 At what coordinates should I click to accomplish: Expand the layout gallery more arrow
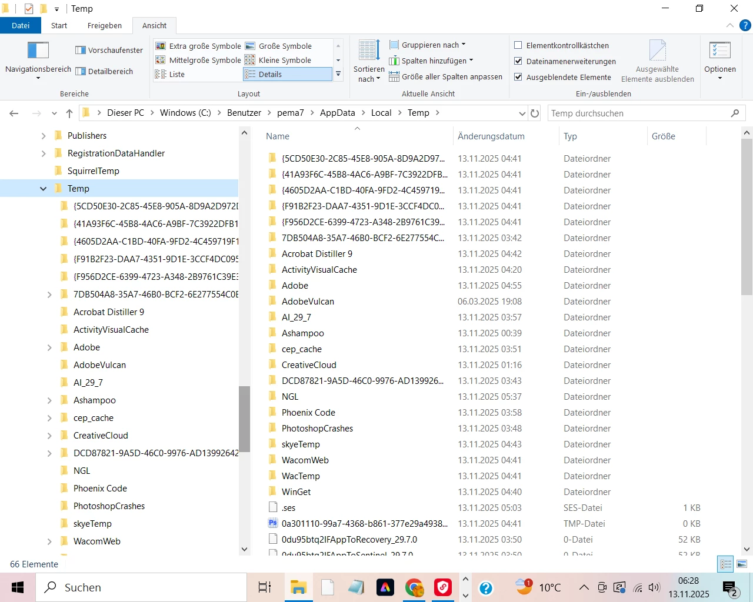(338, 74)
